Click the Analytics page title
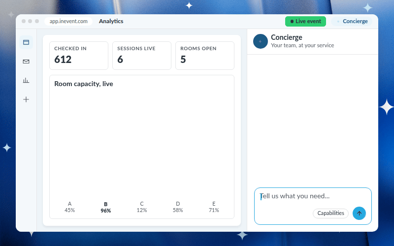 point(111,21)
